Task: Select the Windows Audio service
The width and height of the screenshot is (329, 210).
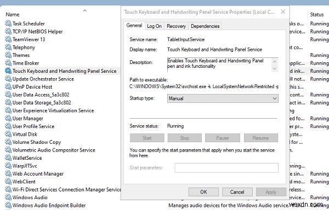Action: click(x=30, y=197)
